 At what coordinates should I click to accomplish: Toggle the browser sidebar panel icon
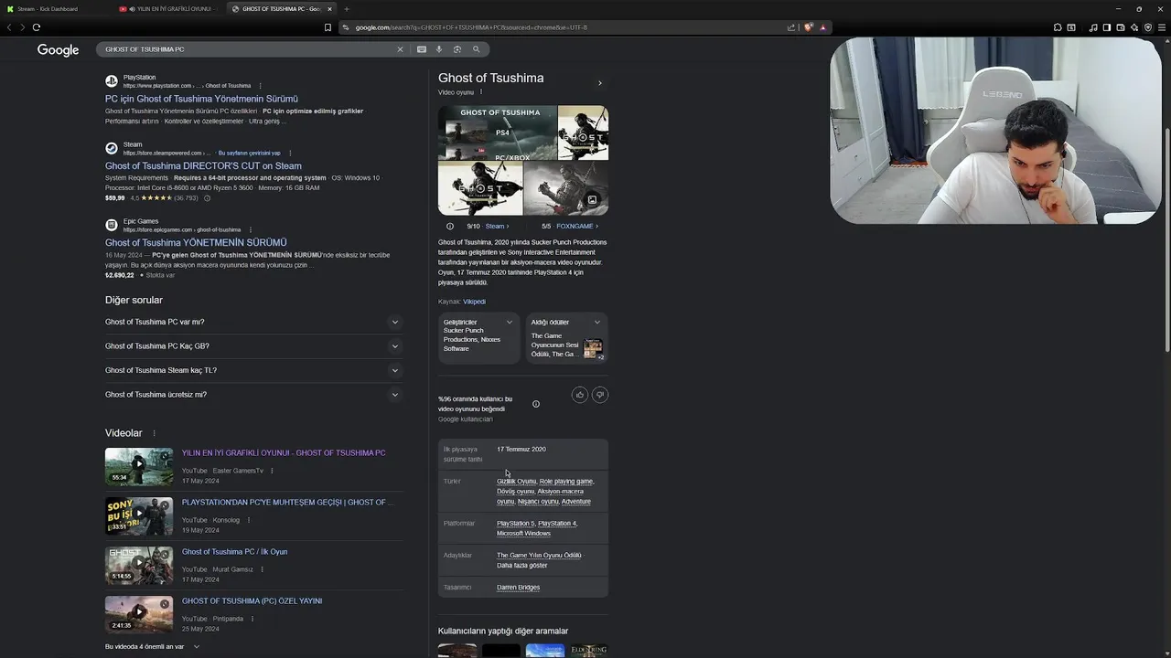point(1107,27)
